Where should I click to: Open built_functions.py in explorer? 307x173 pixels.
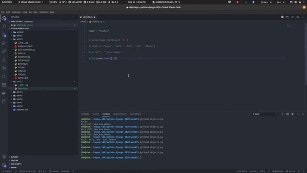(26, 50)
